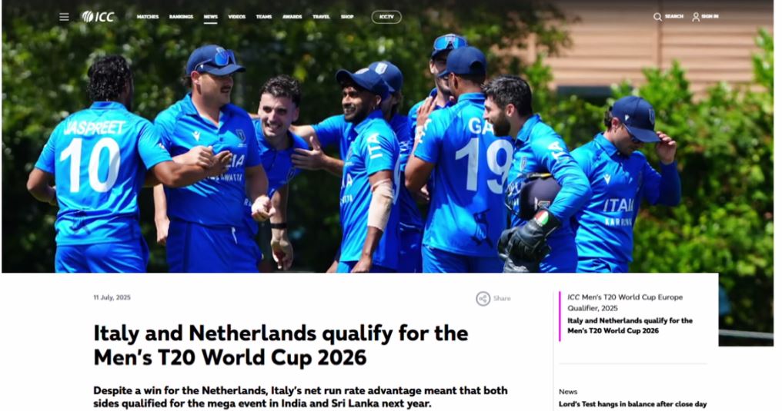Select the News navigation item
782x411 pixels.
pyautogui.click(x=210, y=17)
